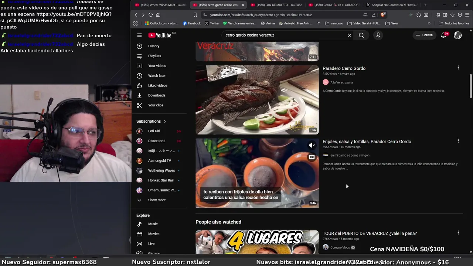
Task: Open the bookmarks bar apps grid
Action: 136,23
